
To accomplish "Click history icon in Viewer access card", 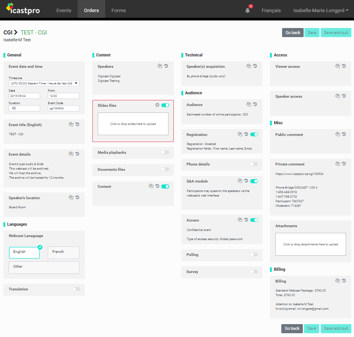I will coord(344,66).
